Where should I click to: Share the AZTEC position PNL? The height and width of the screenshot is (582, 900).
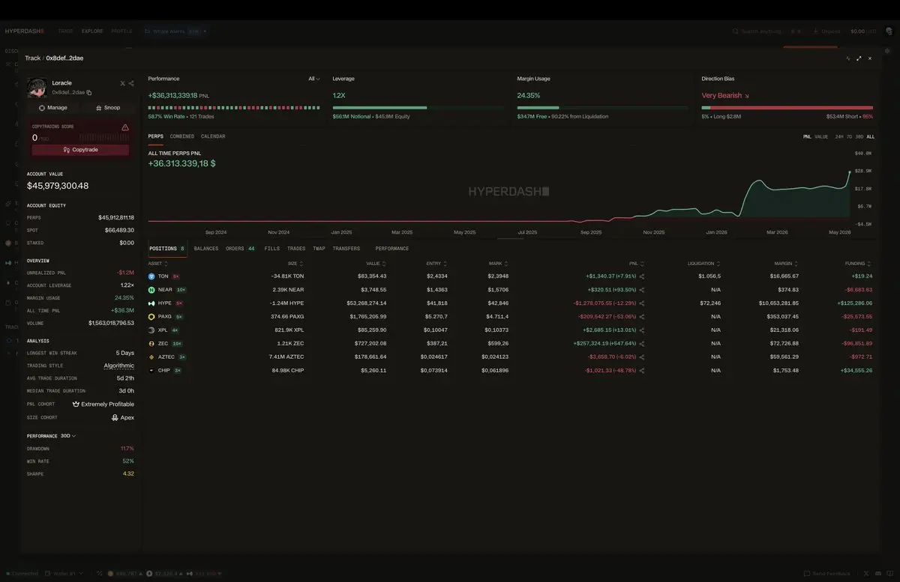coord(642,357)
